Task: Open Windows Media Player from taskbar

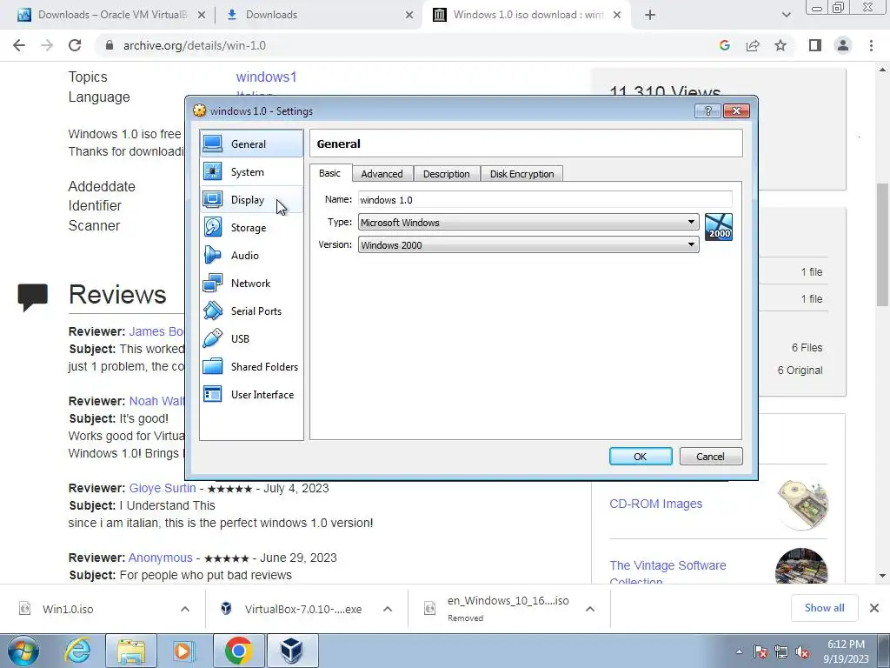Action: coord(184,651)
